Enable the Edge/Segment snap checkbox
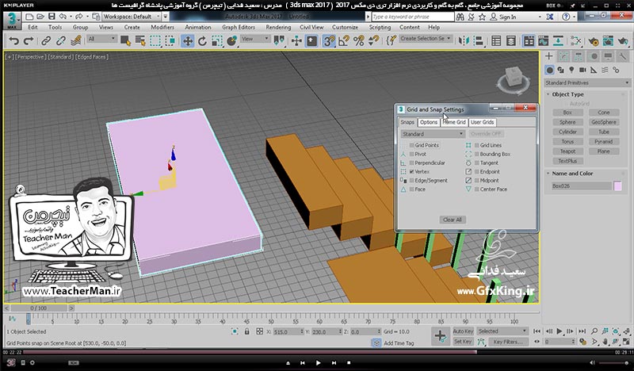Image resolution: width=634 pixels, height=371 pixels. click(411, 181)
